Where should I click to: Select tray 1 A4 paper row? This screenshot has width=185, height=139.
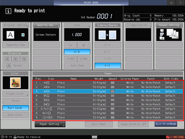(x=108, y=83)
